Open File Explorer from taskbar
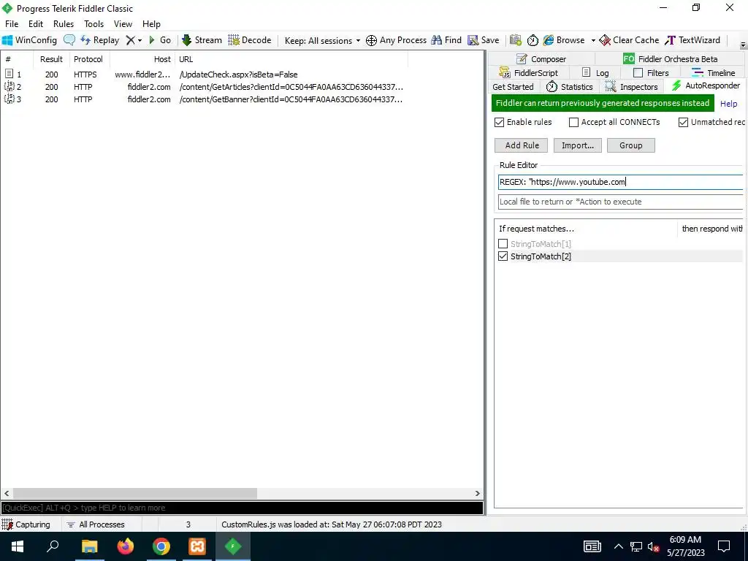 pyautogui.click(x=90, y=546)
